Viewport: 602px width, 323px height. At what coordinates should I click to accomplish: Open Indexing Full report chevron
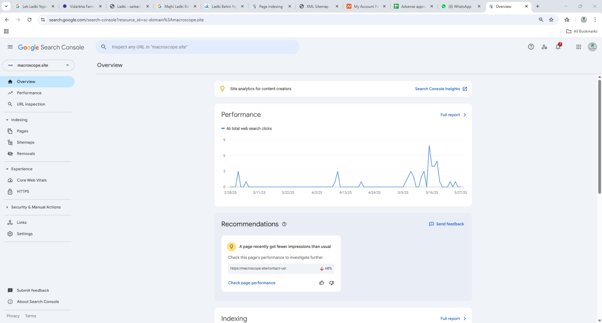tap(465, 318)
